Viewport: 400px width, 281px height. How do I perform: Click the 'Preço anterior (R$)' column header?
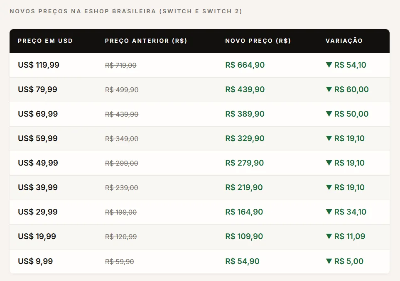tap(146, 41)
